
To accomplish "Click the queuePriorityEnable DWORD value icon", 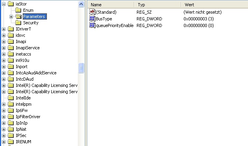I will click(x=92, y=25).
